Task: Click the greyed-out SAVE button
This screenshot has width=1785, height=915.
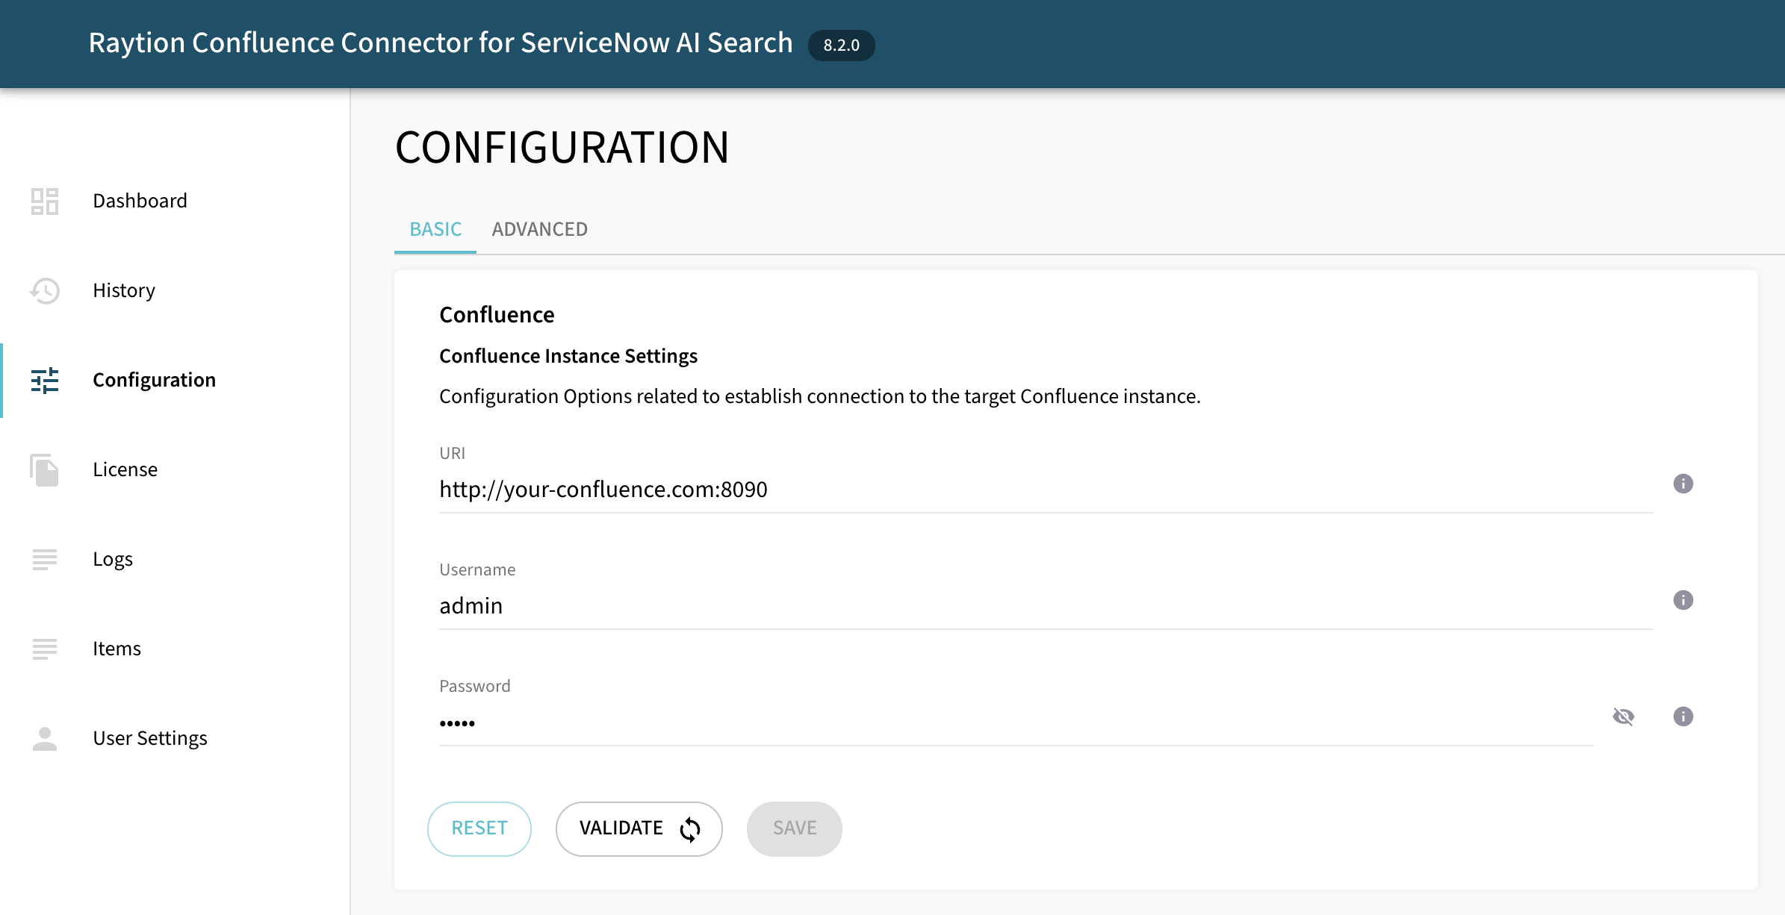Action: [794, 828]
